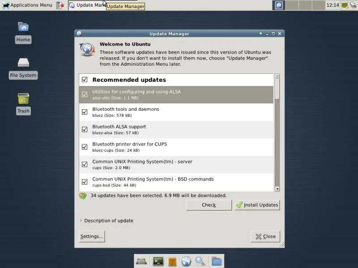Click the Close button

pyautogui.click(x=265, y=236)
